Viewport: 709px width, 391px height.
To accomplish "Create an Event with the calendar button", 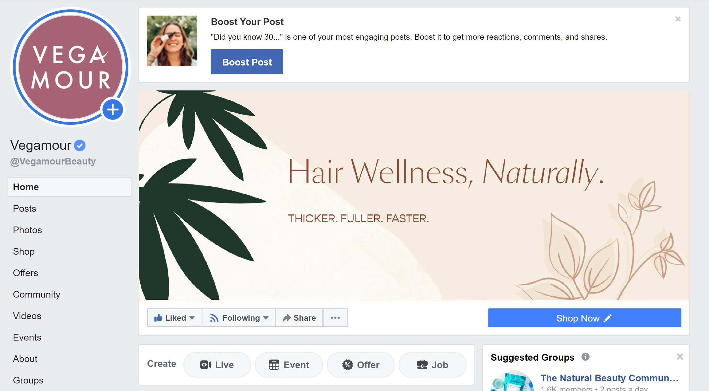I will [x=289, y=365].
